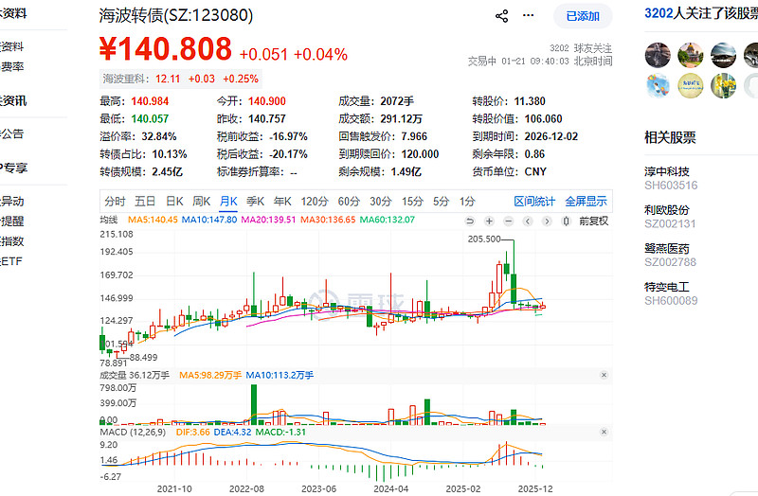Click the 今开 value 140.900

point(267,101)
